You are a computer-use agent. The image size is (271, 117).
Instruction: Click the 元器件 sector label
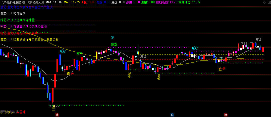pos(21,112)
